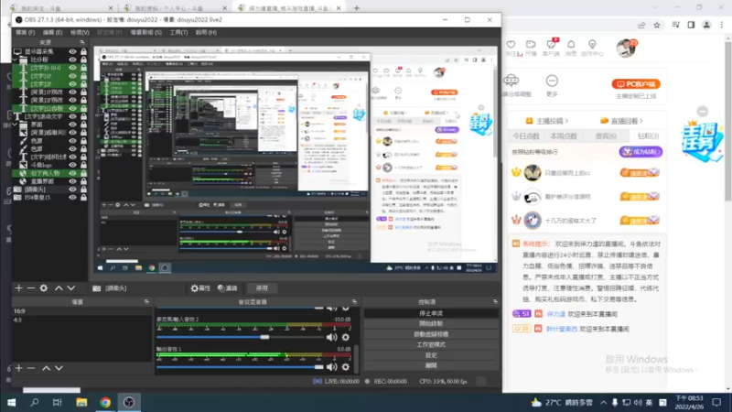Switch to 本周点数 tab
732x412 pixels.
click(564, 136)
